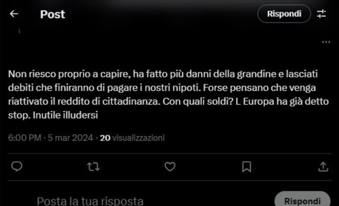Screen dimensions: 339x206
Task: Click the comment bubble reply icon
Action: [16, 167]
